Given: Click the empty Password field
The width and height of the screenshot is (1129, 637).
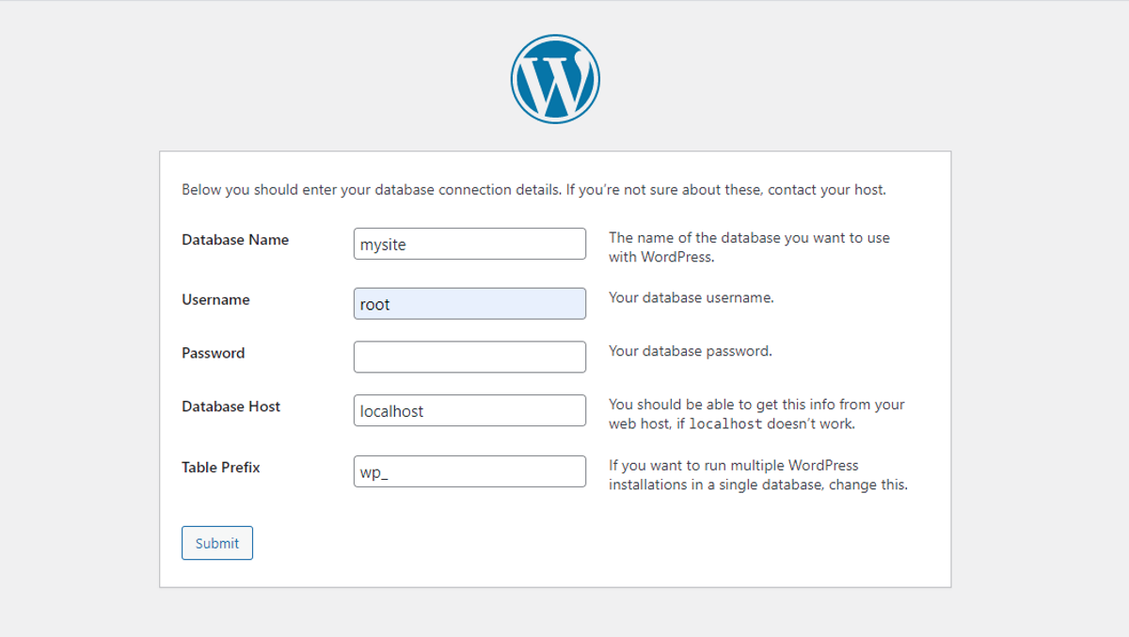Looking at the screenshot, I should click(469, 357).
